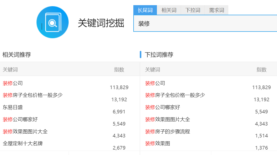Screen dimensions: 277x155
Task: Click index value 6,991 for 东易日盛
Action: point(119,112)
